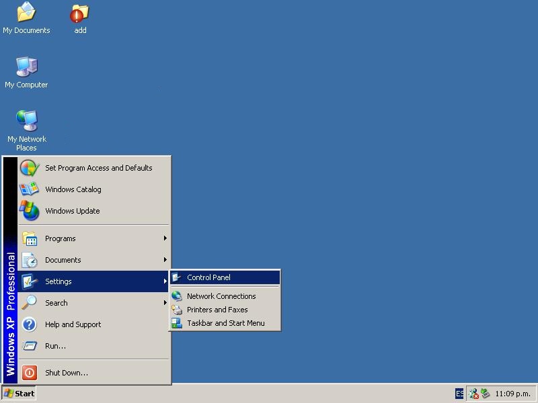The image size is (538, 403).
Task: Select Taskbar and Start Menu entry
Action: click(225, 323)
